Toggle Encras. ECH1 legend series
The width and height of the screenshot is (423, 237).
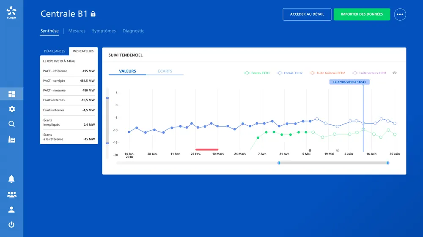pyautogui.click(x=257, y=73)
